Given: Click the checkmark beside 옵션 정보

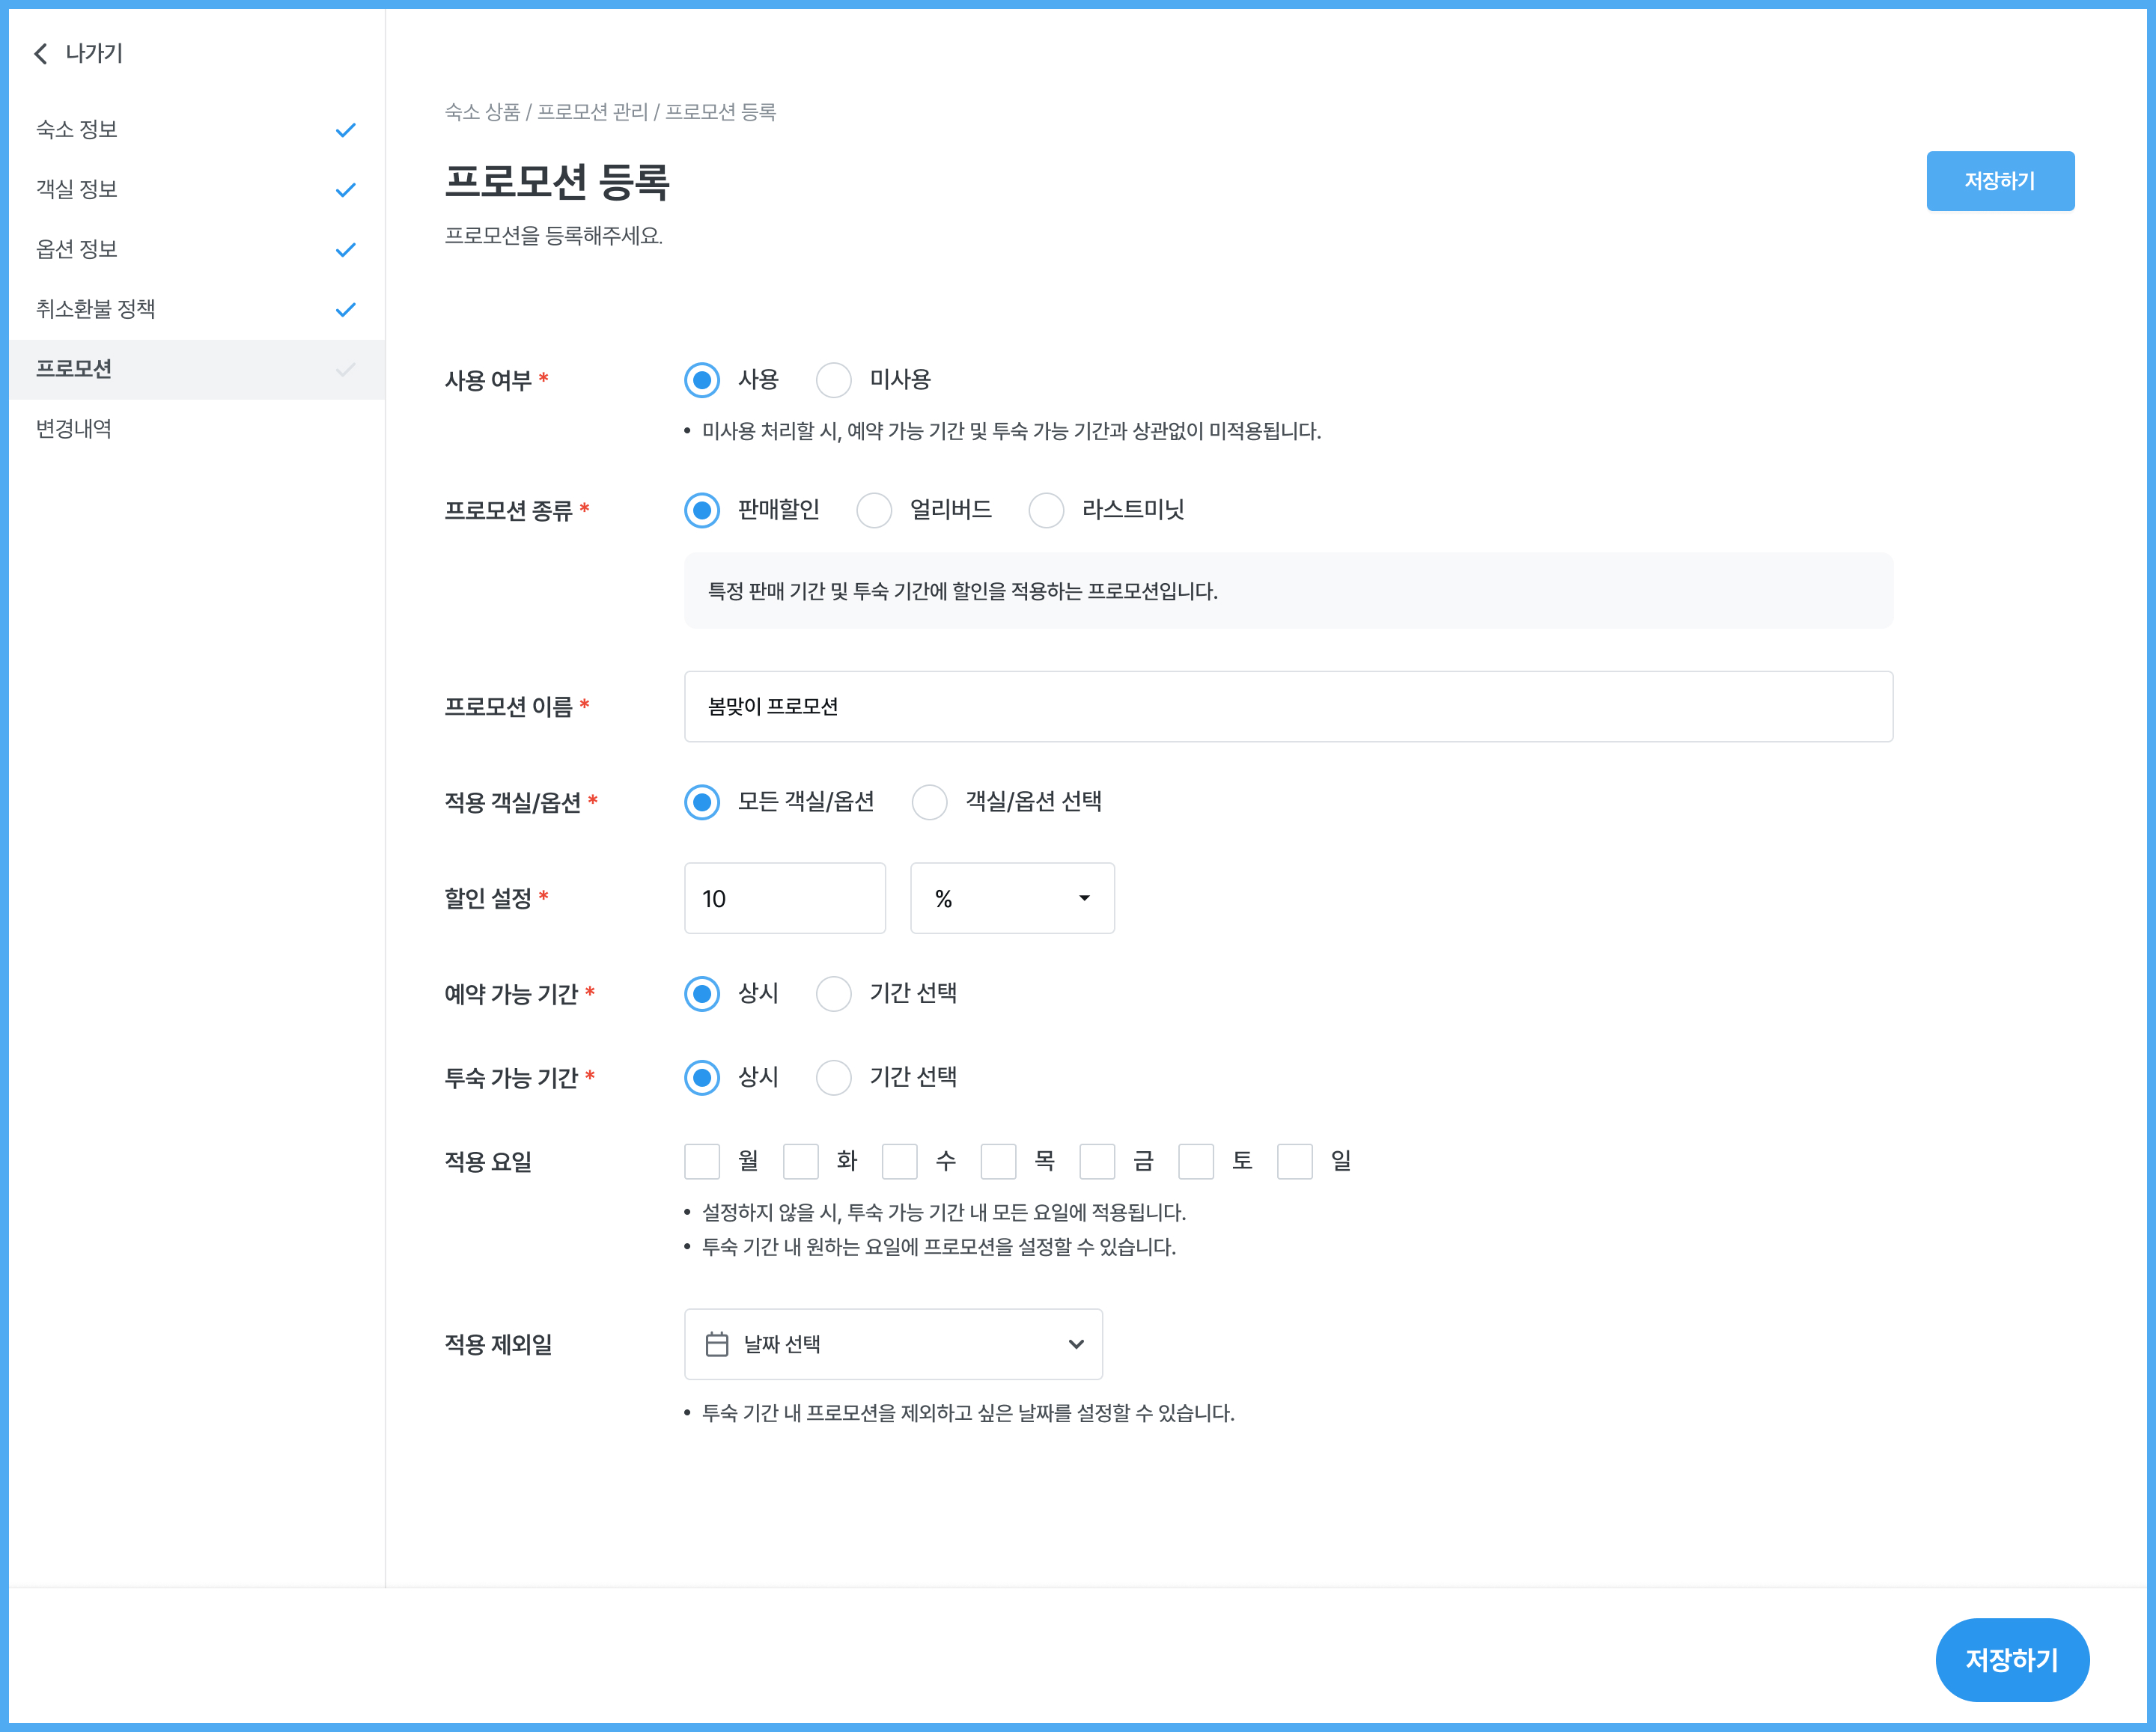Looking at the screenshot, I should [x=346, y=250].
